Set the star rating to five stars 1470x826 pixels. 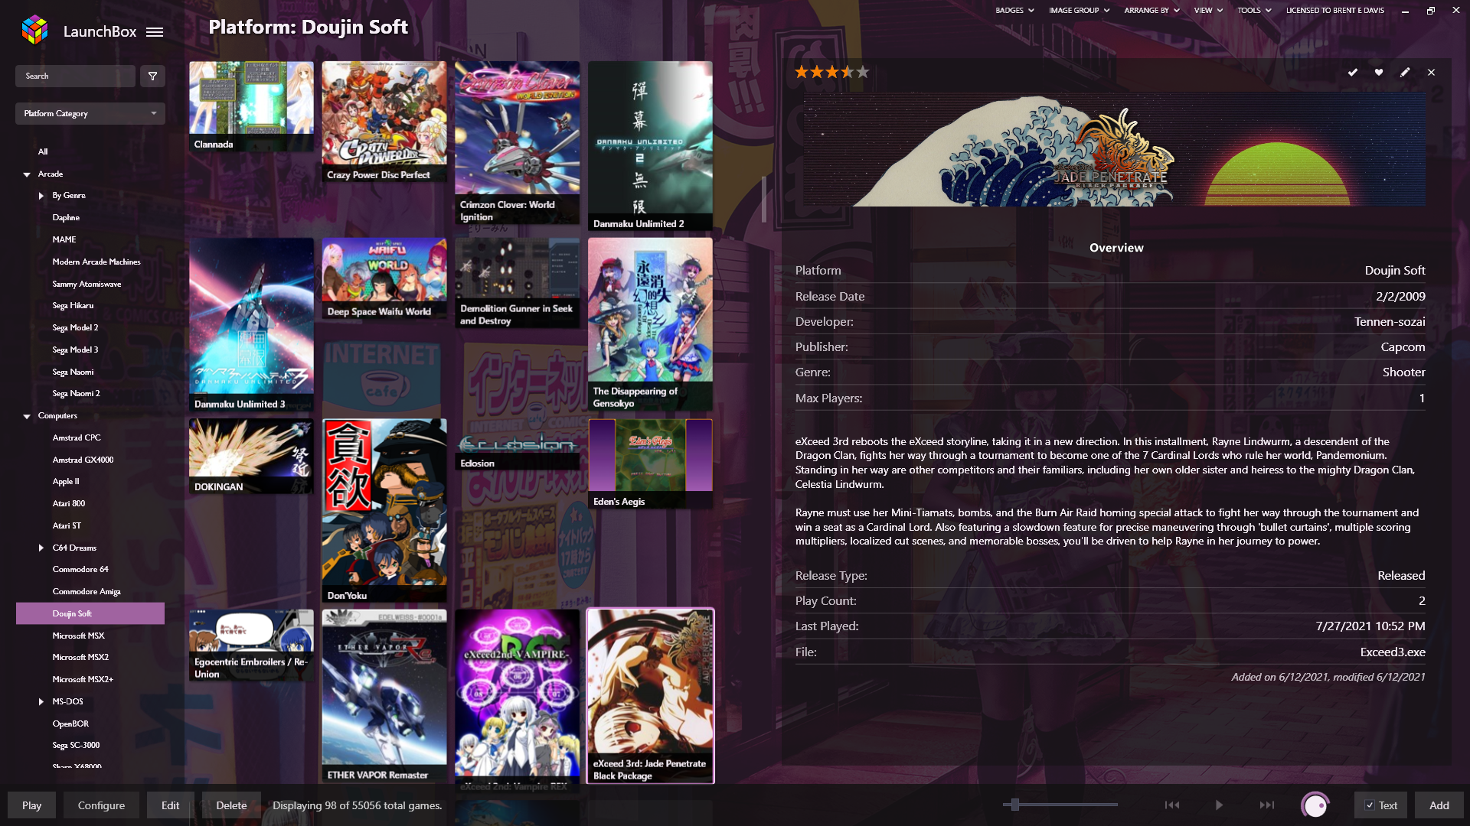[x=863, y=72]
